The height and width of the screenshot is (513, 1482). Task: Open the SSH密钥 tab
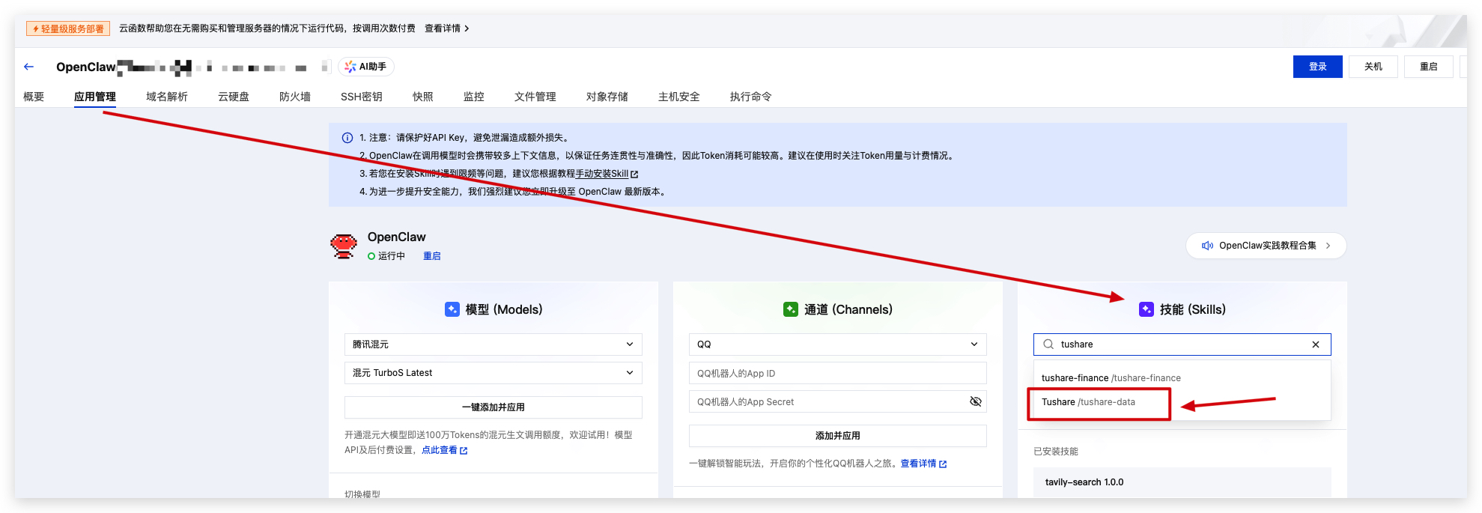point(361,97)
